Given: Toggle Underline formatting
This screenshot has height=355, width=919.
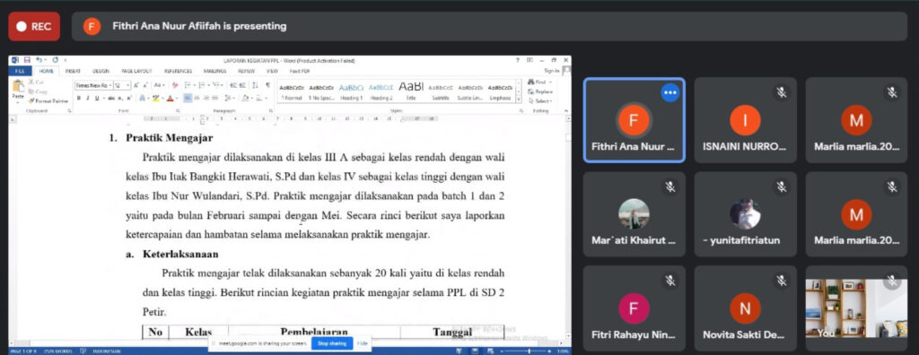Looking at the screenshot, I should (x=97, y=98).
